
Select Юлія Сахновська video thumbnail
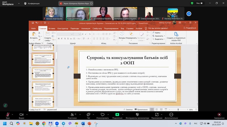[x=78, y=14]
